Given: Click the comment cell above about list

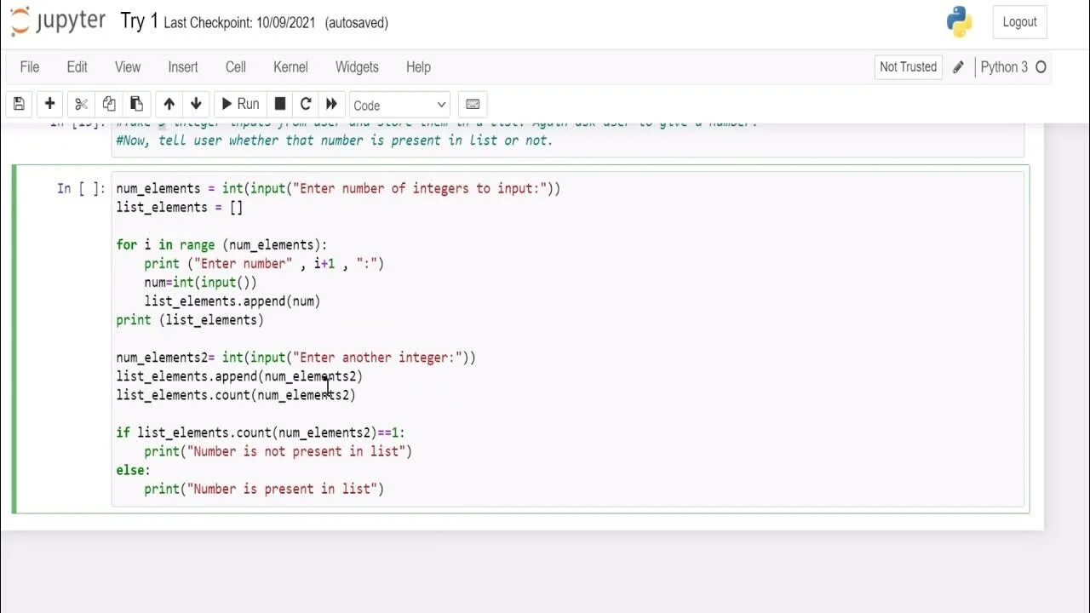Looking at the screenshot, I should click(x=567, y=140).
